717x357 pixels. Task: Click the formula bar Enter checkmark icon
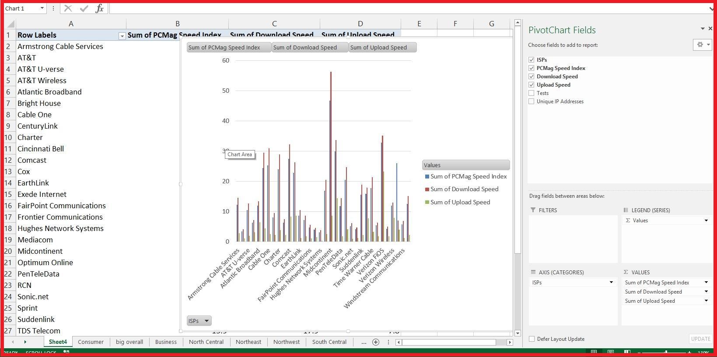point(84,8)
